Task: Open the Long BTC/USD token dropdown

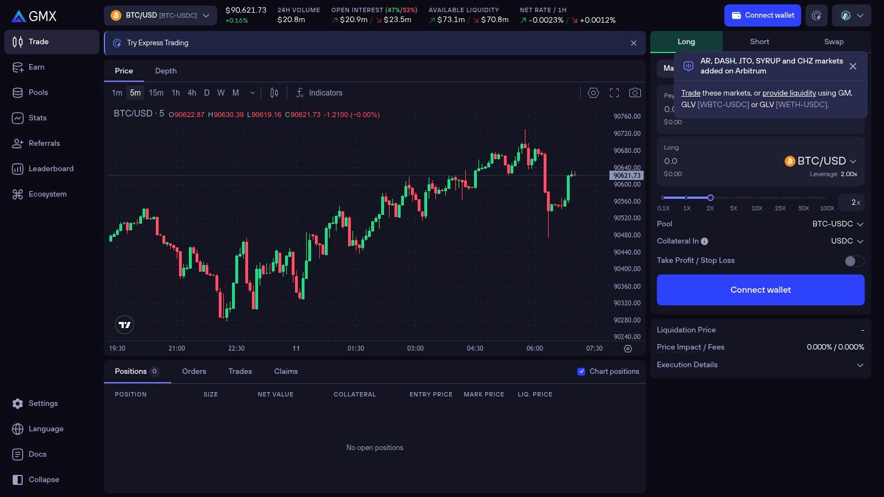Action: point(820,161)
